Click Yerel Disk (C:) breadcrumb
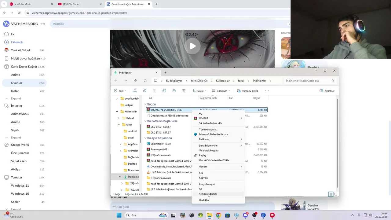 199,81
